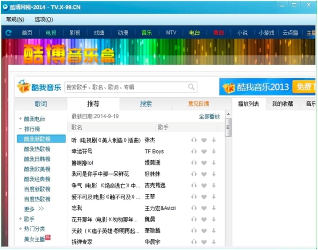Toggle favorite heart on 争气 by 吉克隽逸

[204, 185]
